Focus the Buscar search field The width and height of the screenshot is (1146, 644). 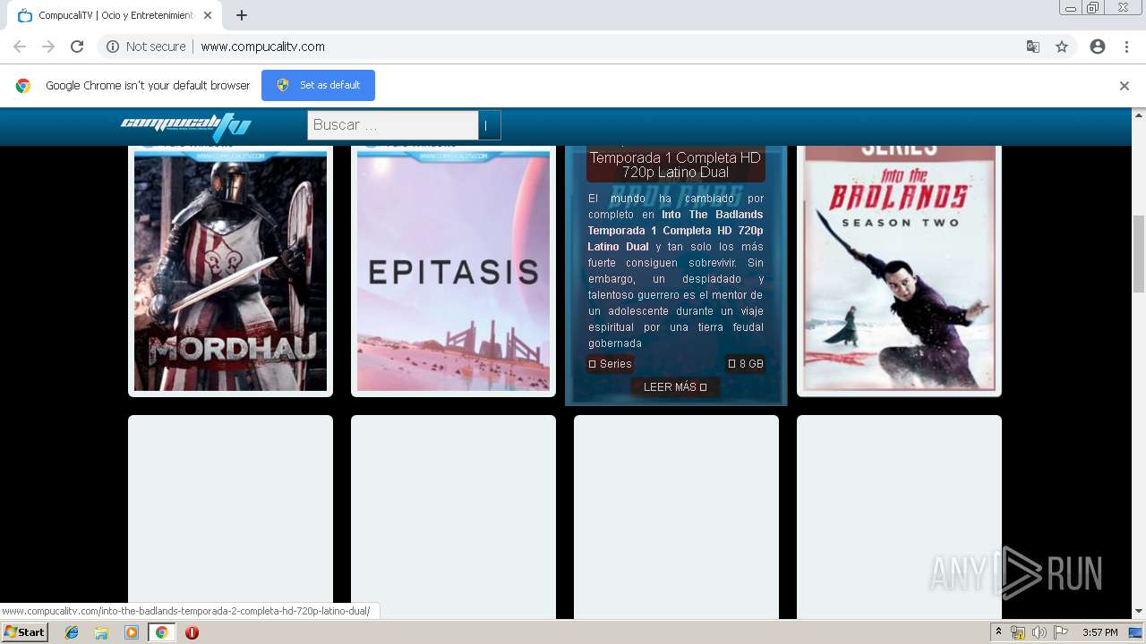(x=392, y=125)
